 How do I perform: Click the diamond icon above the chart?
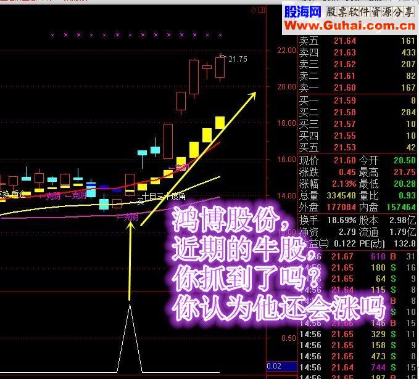point(254,10)
